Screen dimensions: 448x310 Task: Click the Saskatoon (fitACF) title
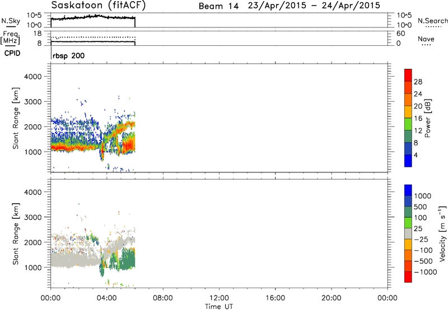99,6
